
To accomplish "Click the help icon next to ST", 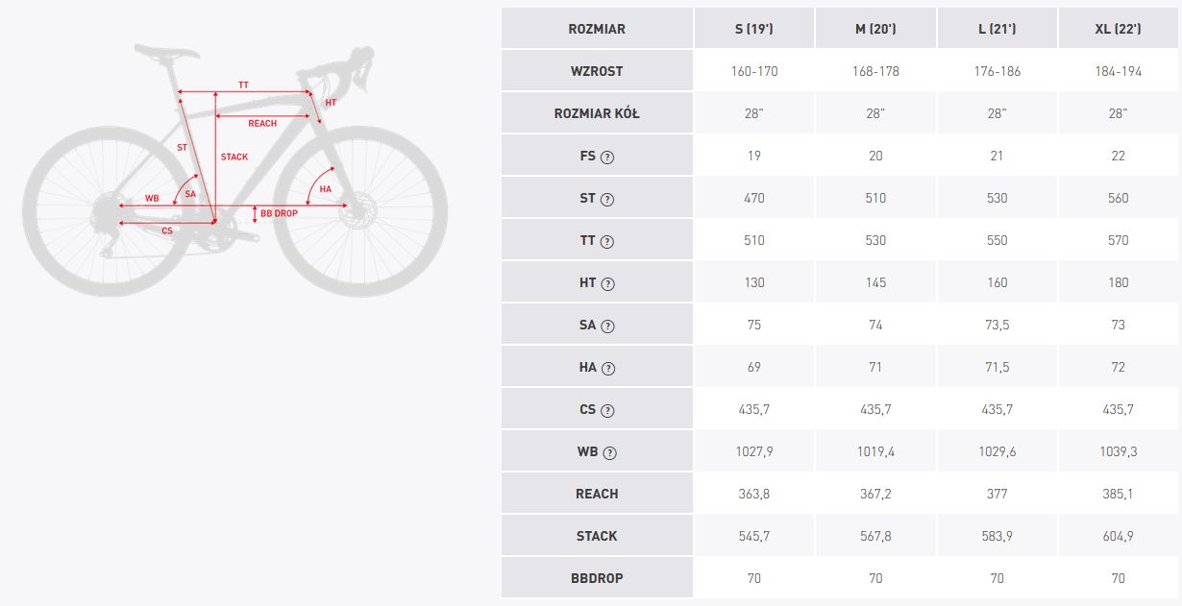I will tap(607, 200).
